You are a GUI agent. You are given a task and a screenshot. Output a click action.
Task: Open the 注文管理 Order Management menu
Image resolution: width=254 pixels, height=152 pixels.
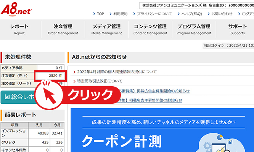coord(63,29)
